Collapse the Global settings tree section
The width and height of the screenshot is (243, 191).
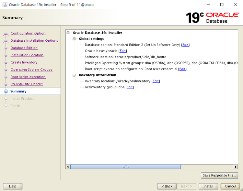[74, 39]
